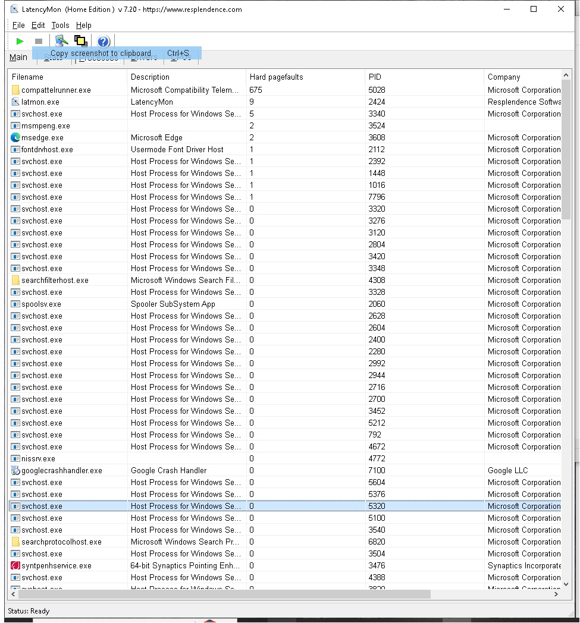Click PID 5028 cell
Image resolution: width=580 pixels, height=623 pixels.
point(377,90)
